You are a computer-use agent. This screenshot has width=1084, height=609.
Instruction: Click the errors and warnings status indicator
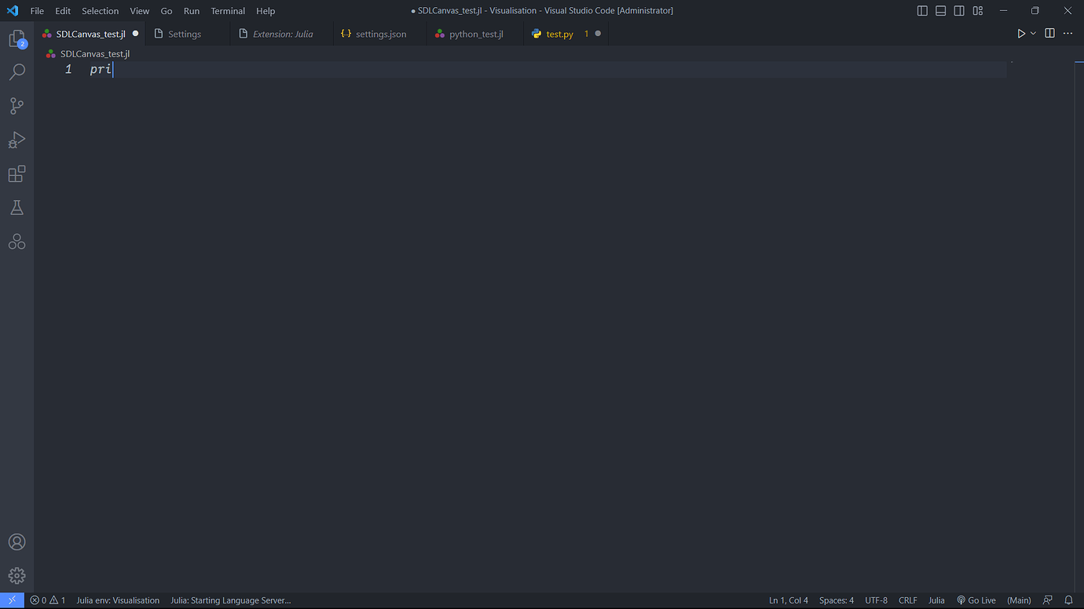tap(46, 600)
